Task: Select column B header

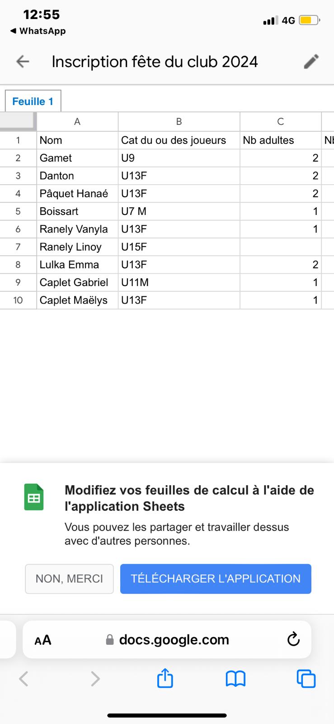Action: [179, 121]
